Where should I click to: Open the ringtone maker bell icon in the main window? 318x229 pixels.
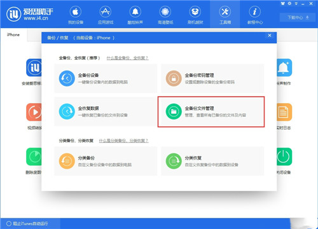[284, 67]
